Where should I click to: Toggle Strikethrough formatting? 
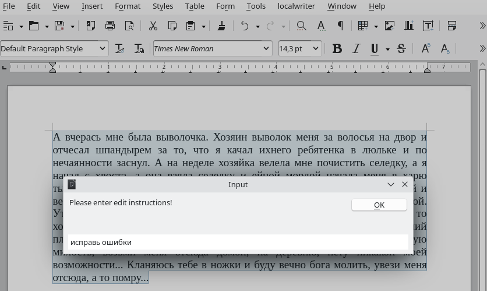[x=401, y=49]
